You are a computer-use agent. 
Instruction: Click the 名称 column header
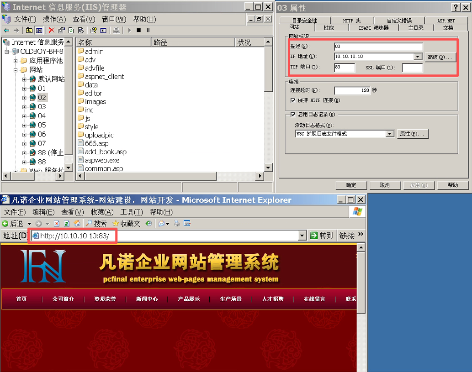(113, 42)
